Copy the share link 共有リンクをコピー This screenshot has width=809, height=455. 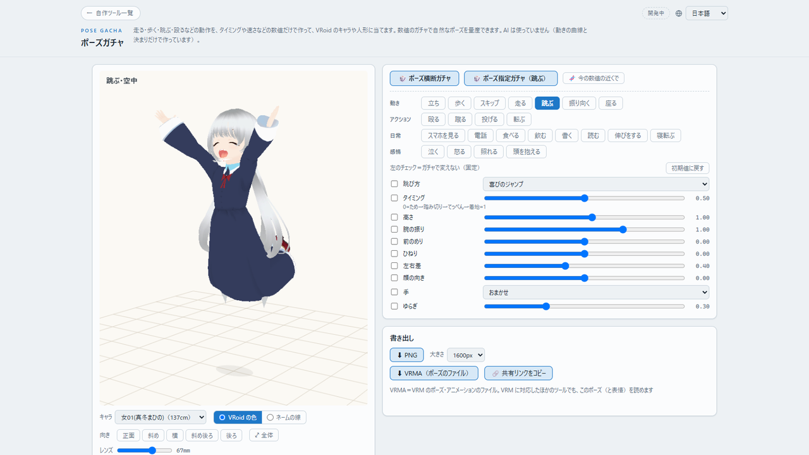(518, 373)
